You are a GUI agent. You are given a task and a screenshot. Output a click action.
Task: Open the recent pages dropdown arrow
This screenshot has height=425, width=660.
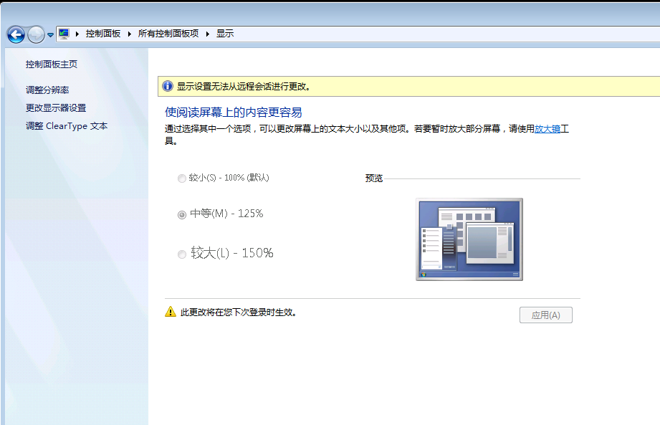(50, 34)
